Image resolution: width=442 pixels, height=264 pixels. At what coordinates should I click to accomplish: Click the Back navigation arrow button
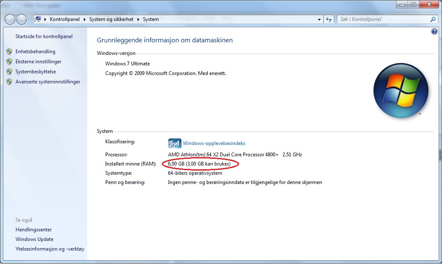(10, 19)
